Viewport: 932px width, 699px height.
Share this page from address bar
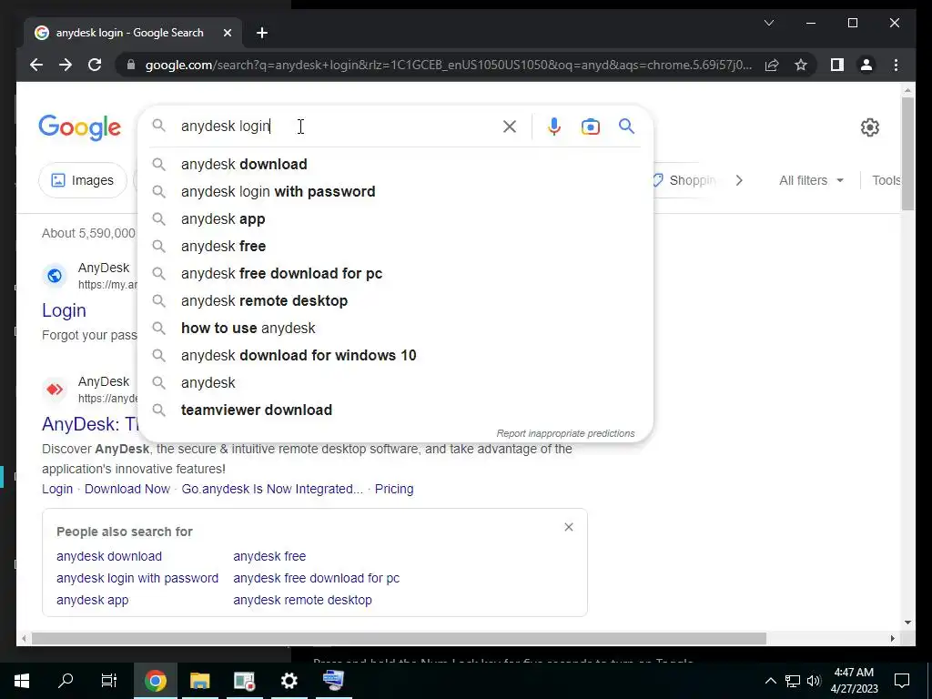pos(772,65)
